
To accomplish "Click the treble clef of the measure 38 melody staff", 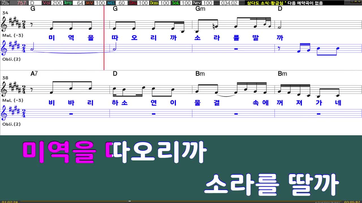I will (4, 89).
